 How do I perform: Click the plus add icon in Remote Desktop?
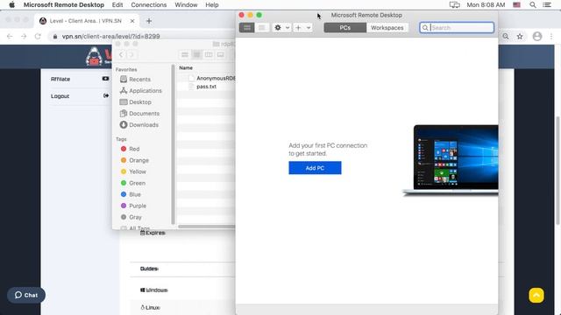pyautogui.click(x=298, y=27)
